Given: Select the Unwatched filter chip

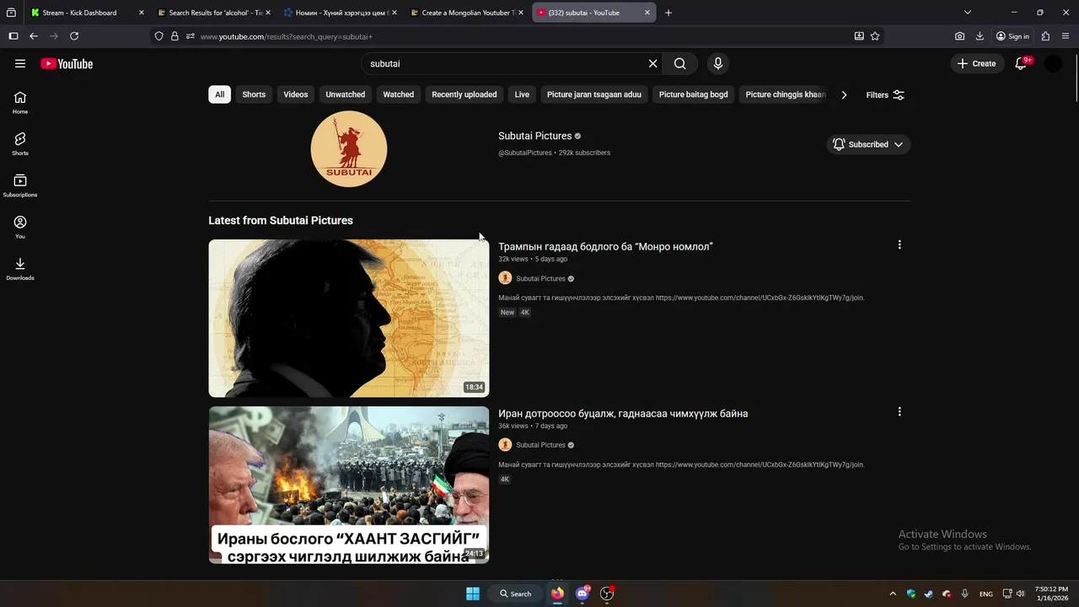Looking at the screenshot, I should [x=346, y=94].
